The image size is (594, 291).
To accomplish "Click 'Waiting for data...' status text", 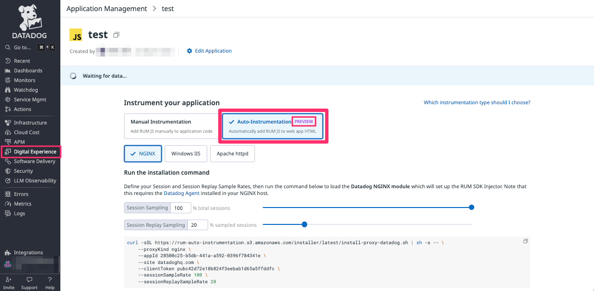I will point(105,76).
